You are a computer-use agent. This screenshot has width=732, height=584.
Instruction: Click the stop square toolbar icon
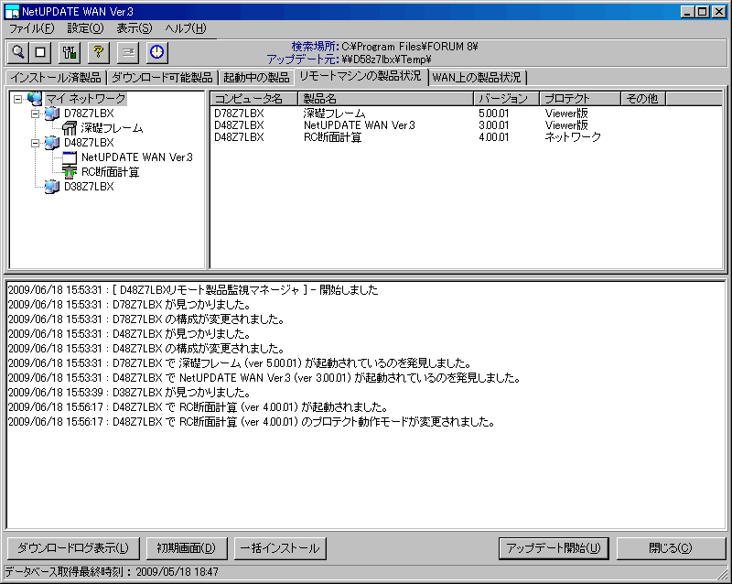pyautogui.click(x=40, y=52)
